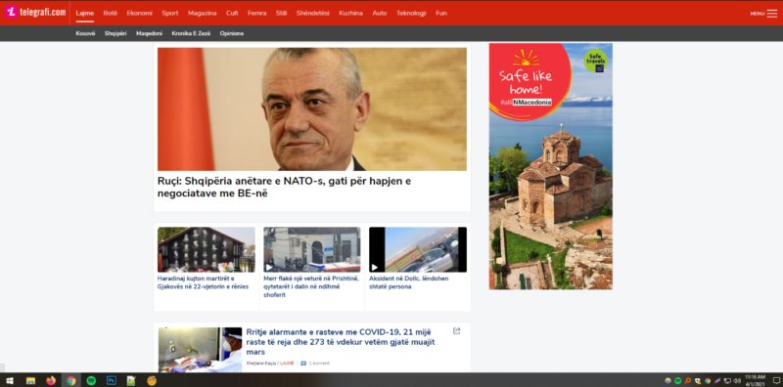Open the Cult section

[x=232, y=13]
